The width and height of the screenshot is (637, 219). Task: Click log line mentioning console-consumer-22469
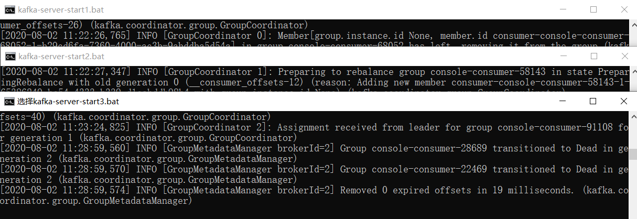(315, 169)
